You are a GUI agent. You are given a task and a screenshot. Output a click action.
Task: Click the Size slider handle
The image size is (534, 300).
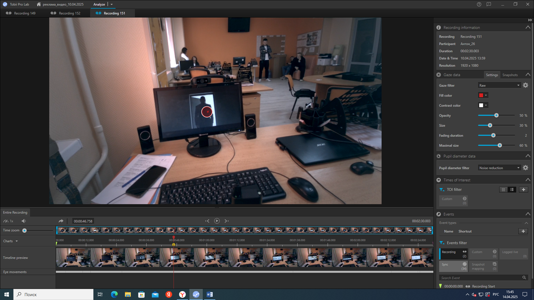[490, 125]
